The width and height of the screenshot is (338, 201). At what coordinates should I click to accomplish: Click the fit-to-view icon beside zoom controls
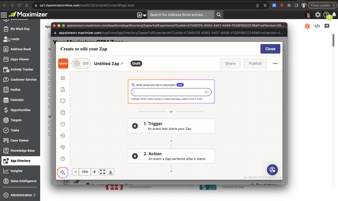click(x=102, y=172)
